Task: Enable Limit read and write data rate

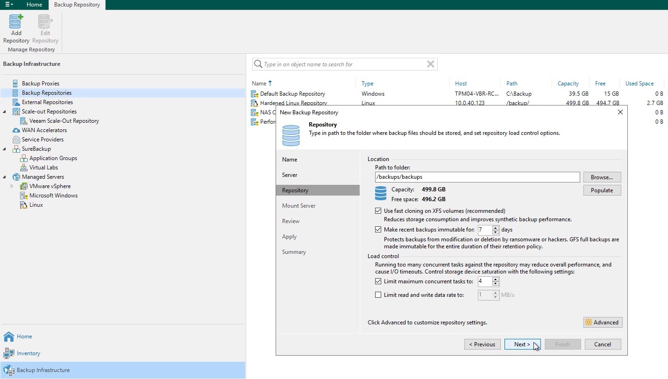Action: (378, 295)
